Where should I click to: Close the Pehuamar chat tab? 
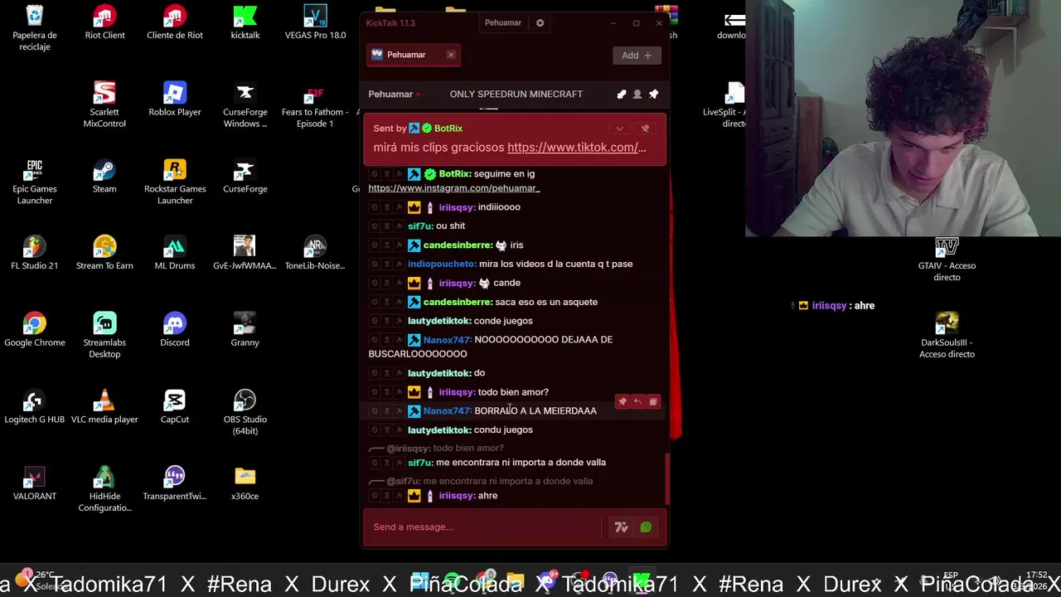[451, 55]
